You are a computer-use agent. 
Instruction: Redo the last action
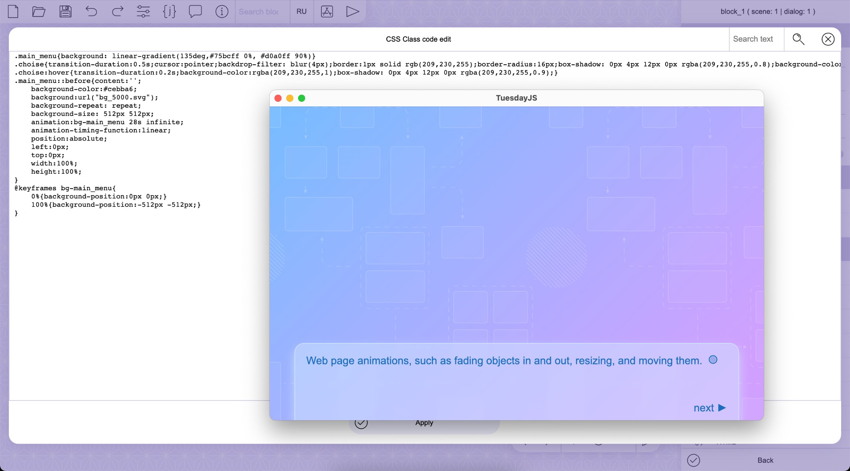point(117,11)
